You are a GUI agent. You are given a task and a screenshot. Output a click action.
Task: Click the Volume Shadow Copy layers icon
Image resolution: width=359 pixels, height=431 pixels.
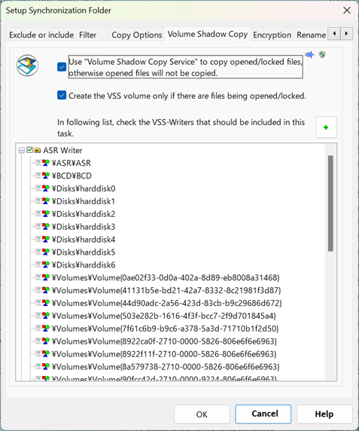(x=27, y=66)
